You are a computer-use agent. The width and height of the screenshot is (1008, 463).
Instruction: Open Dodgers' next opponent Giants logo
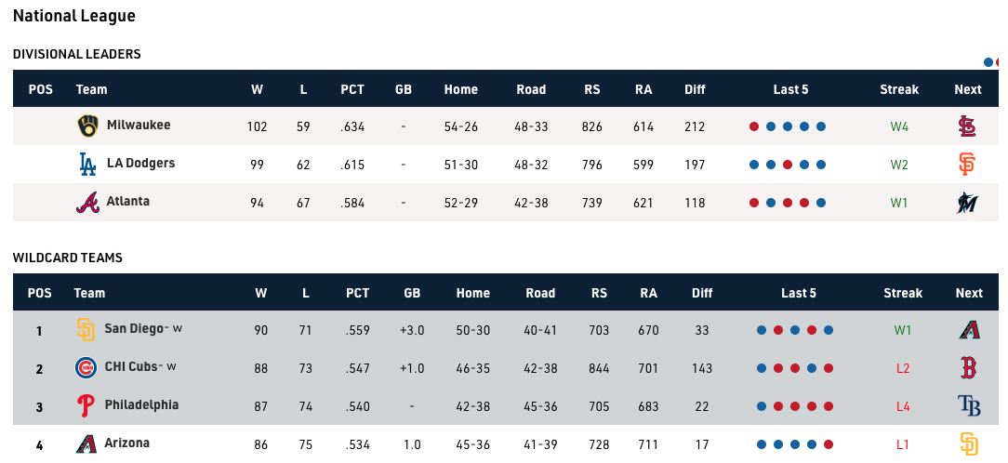[967, 164]
